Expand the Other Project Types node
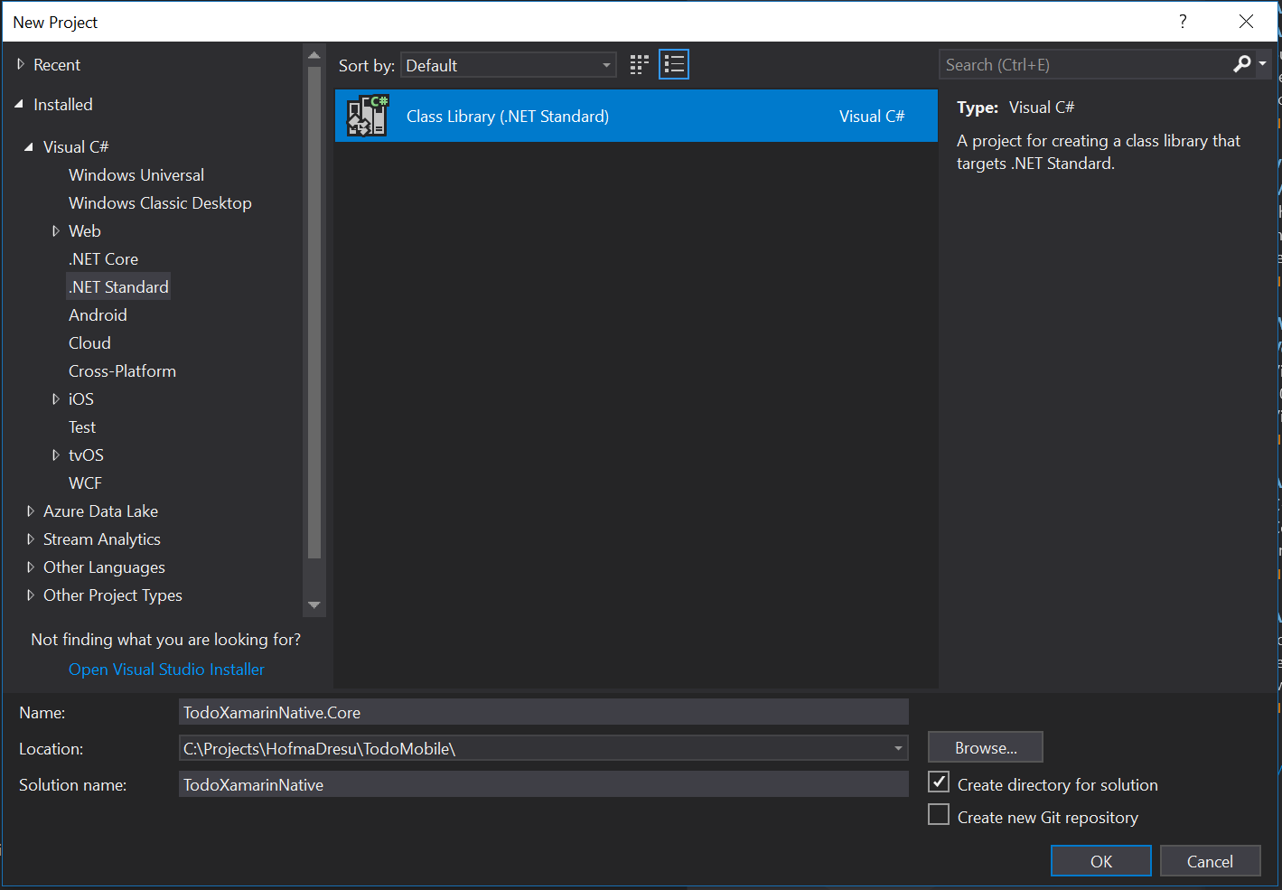The width and height of the screenshot is (1282, 890). coord(31,595)
